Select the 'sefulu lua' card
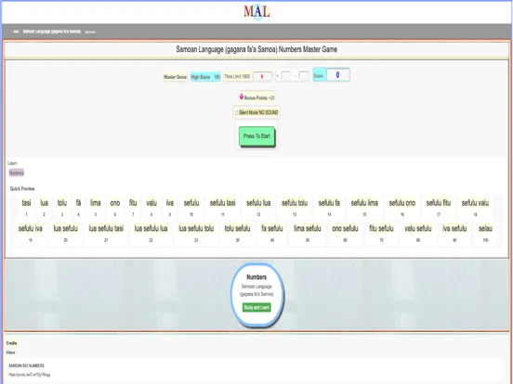 coord(258,208)
